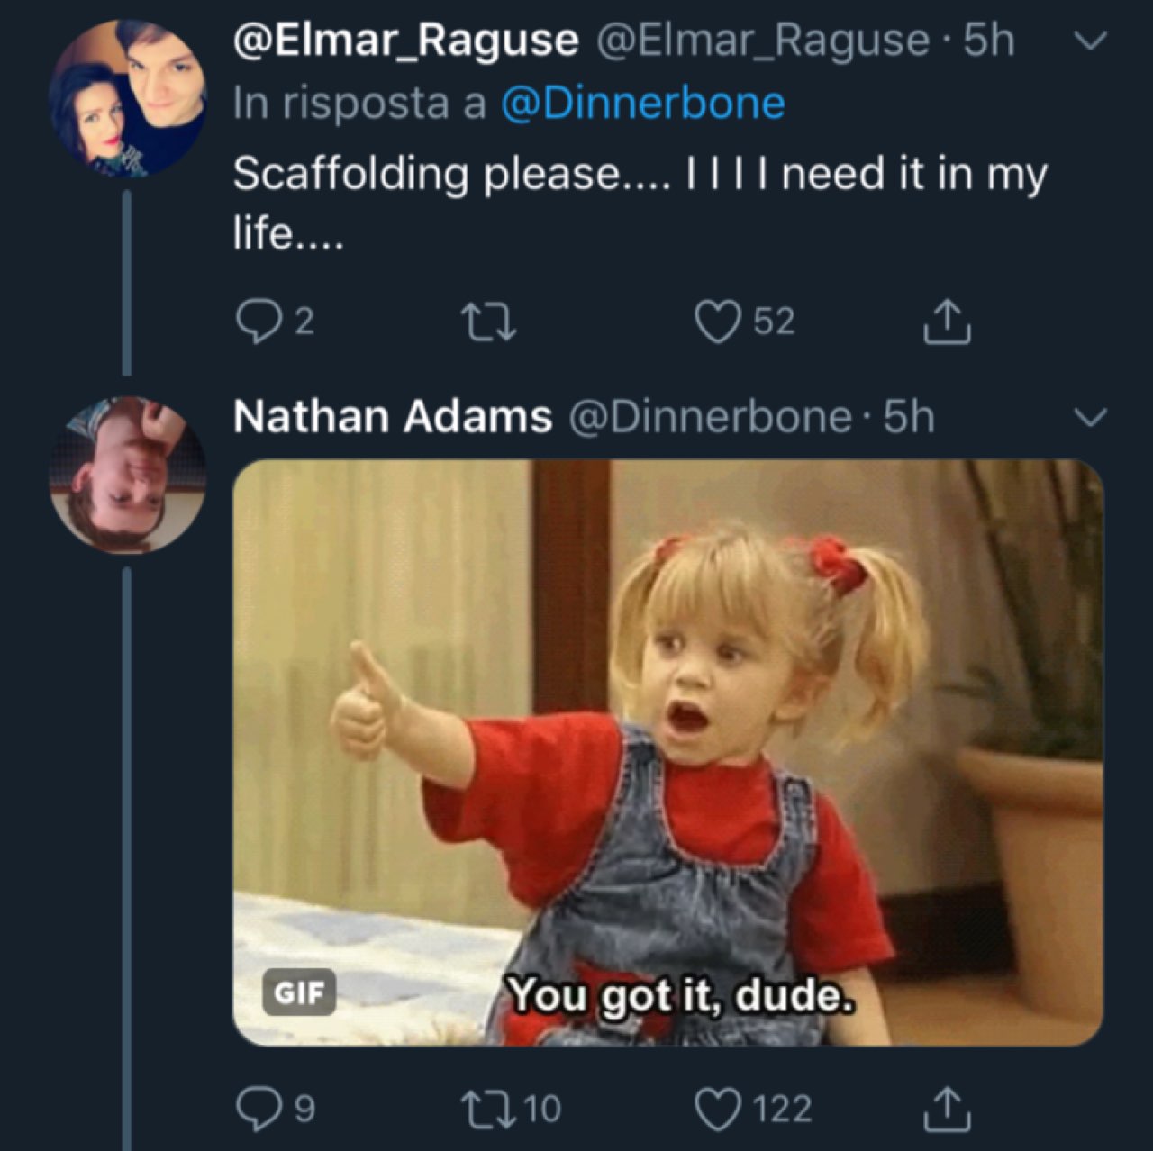Retweet the Elmar_Raguse tweet
This screenshot has width=1153, height=1151.
(487, 322)
